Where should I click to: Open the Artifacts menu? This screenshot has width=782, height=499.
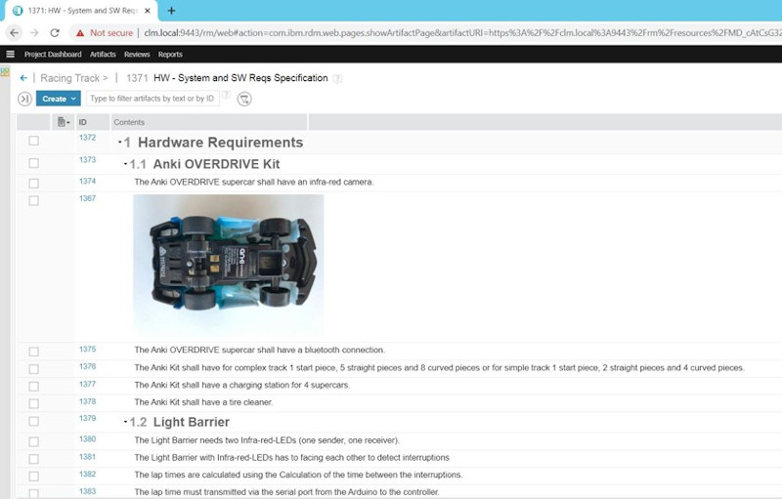click(x=103, y=55)
